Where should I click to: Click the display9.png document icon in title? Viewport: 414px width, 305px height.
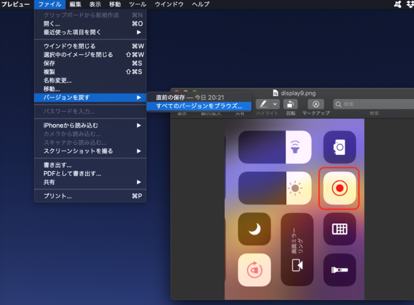point(275,93)
